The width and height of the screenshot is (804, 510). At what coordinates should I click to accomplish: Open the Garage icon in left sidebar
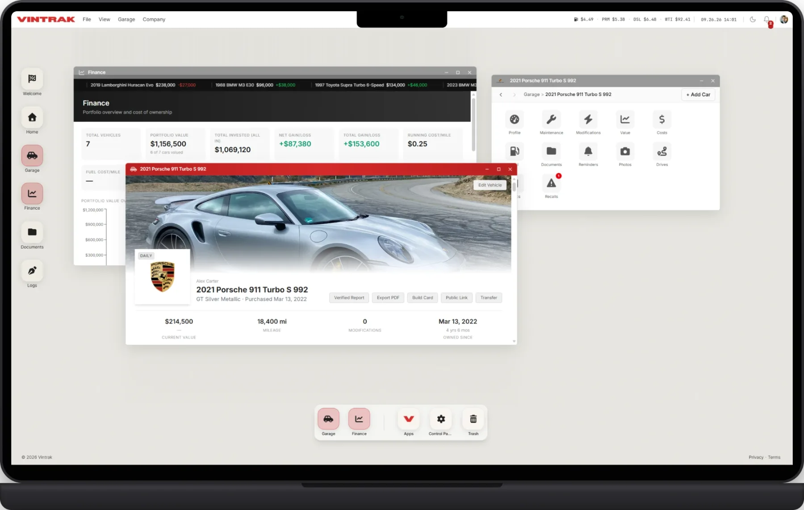point(32,156)
